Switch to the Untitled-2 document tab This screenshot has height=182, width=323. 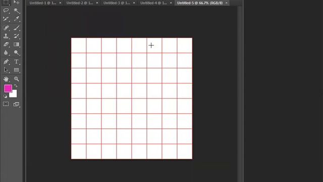(80, 3)
